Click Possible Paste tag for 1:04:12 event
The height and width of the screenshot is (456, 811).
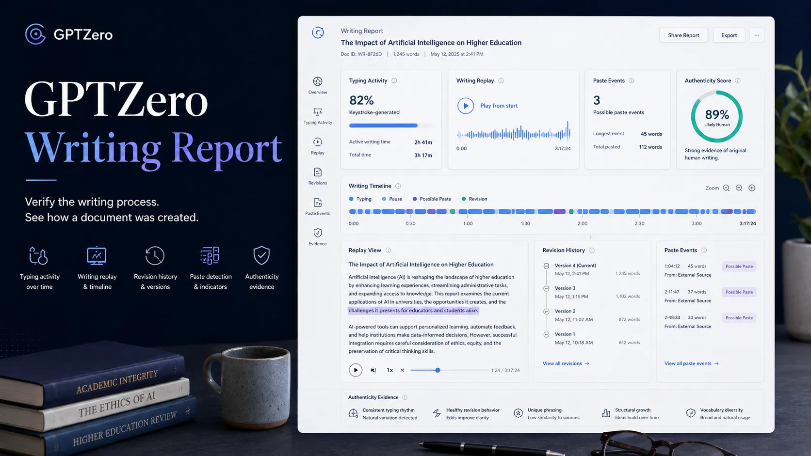pyautogui.click(x=739, y=267)
